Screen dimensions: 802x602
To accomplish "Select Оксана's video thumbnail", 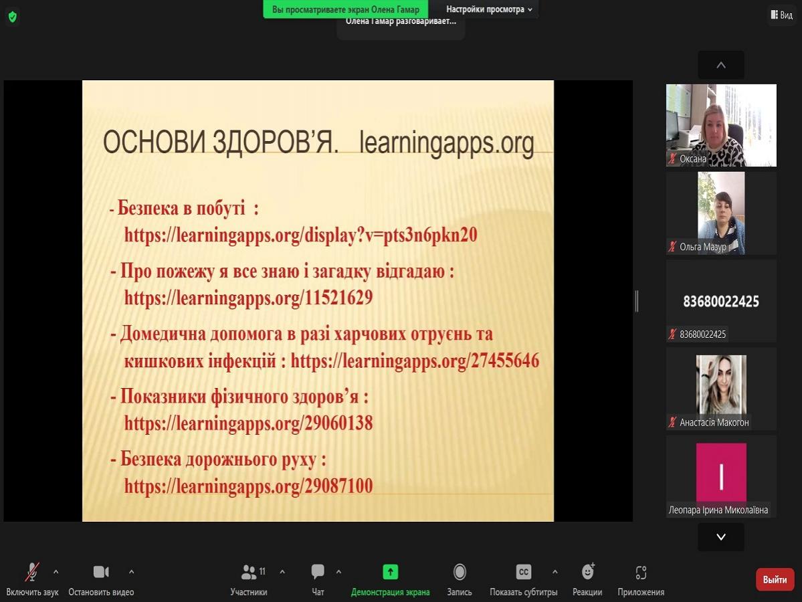I will [x=721, y=125].
